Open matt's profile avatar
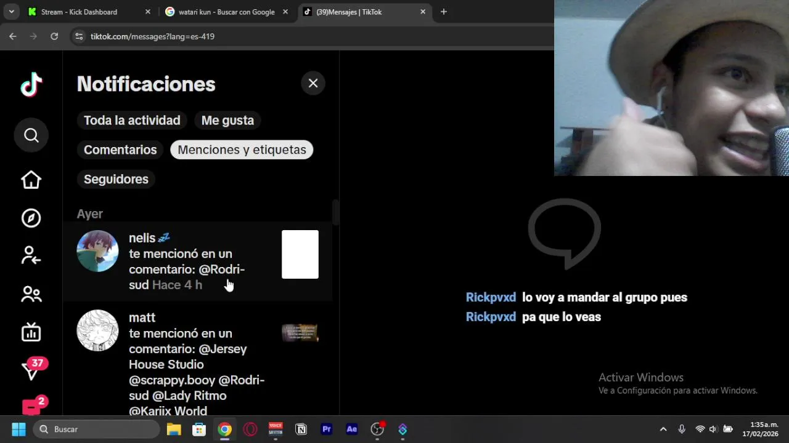The height and width of the screenshot is (443, 789). pos(97,330)
